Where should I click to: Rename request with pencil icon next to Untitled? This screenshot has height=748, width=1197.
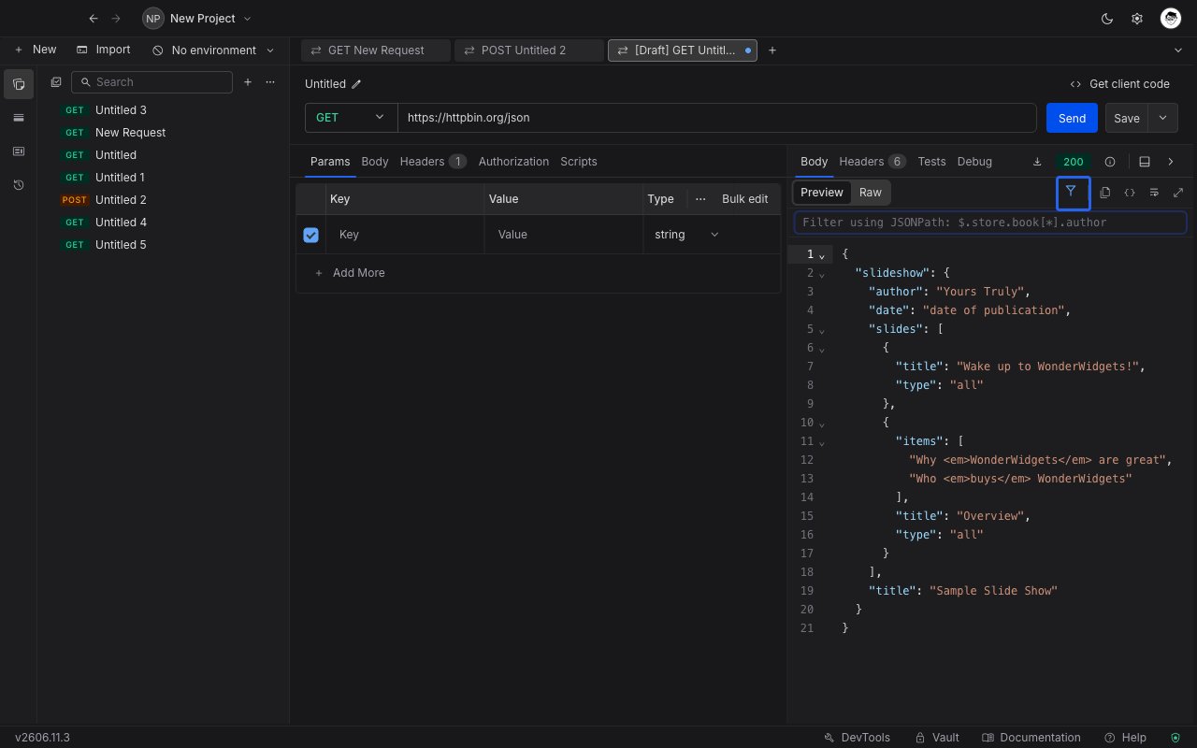(356, 84)
